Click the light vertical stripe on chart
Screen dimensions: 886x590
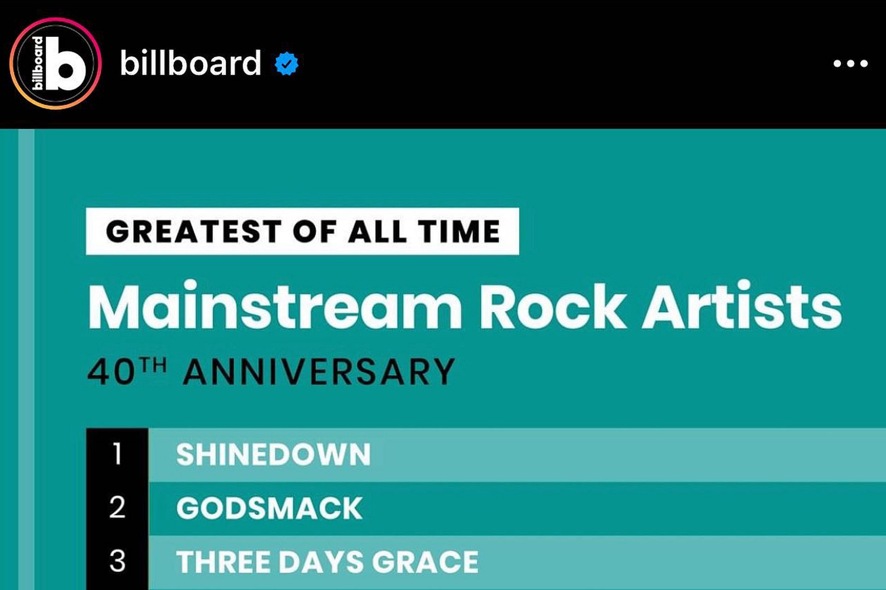coord(26,359)
